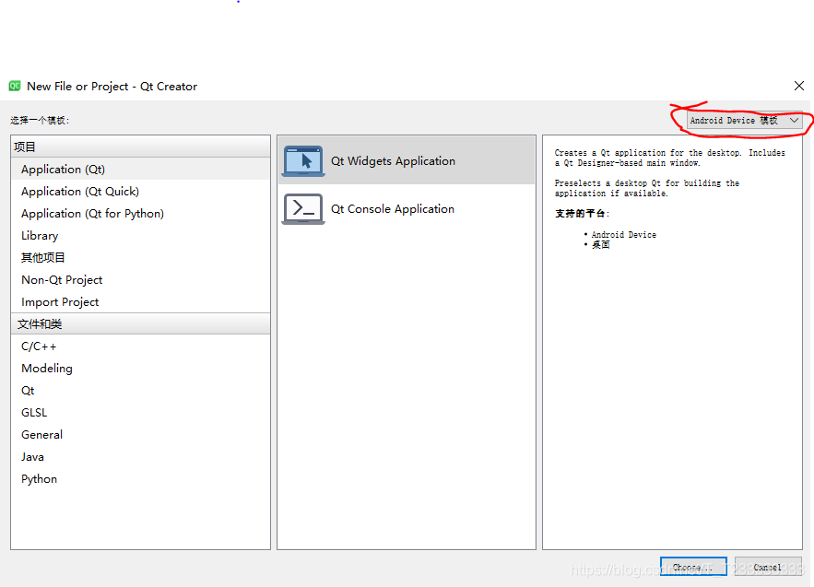Select the Java file category
Image resolution: width=814 pixels, height=587 pixels.
pyautogui.click(x=140, y=457)
